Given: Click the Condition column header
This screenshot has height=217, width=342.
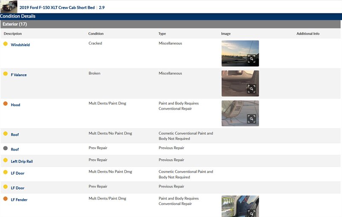Looking at the screenshot, I should click(x=96, y=34).
